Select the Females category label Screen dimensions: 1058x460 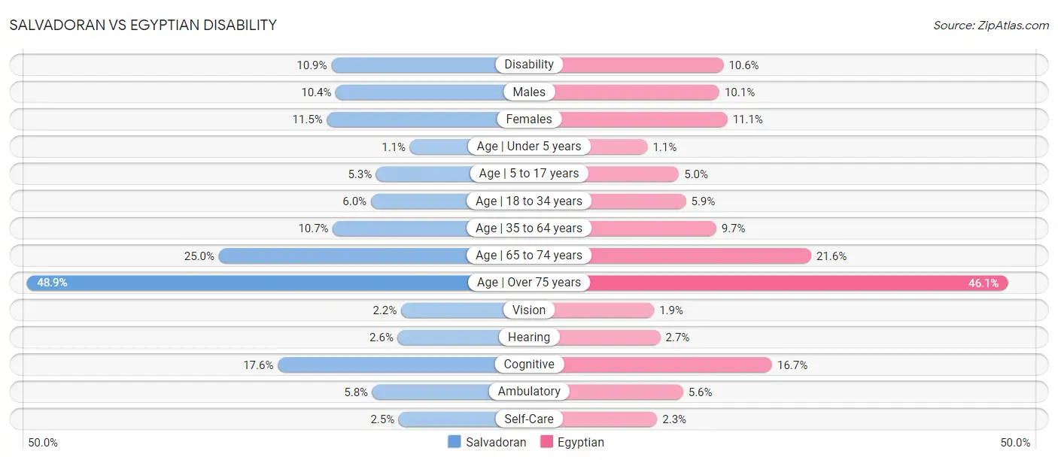pyautogui.click(x=529, y=119)
